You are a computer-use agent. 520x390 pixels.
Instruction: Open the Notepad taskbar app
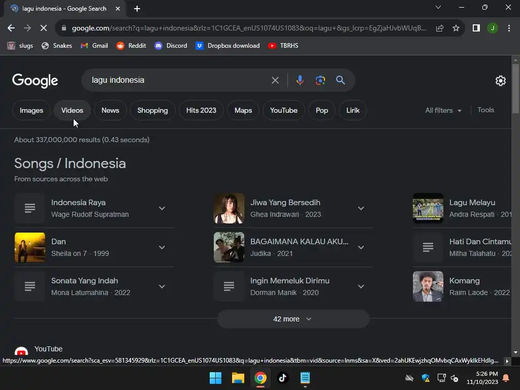click(305, 378)
